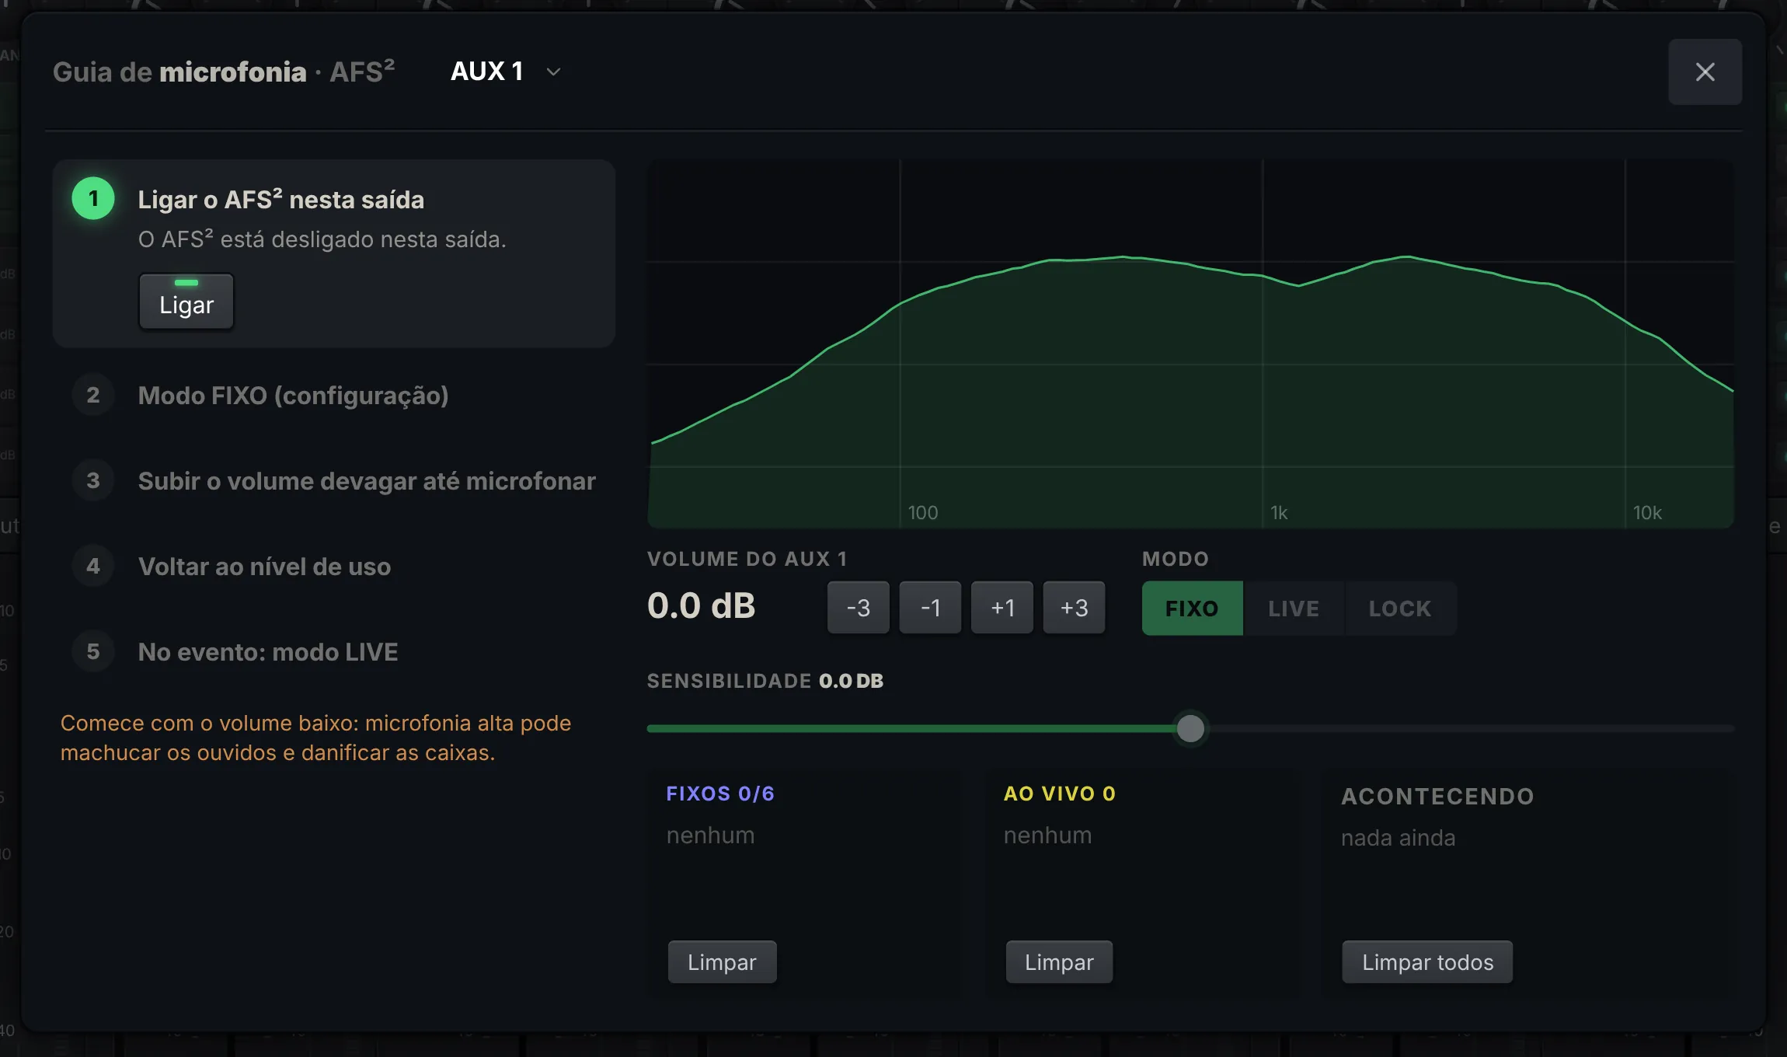Click the 'SENSIBILIDADE 0.0 DB' label
The height and width of the screenshot is (1057, 1787).
[765, 681]
